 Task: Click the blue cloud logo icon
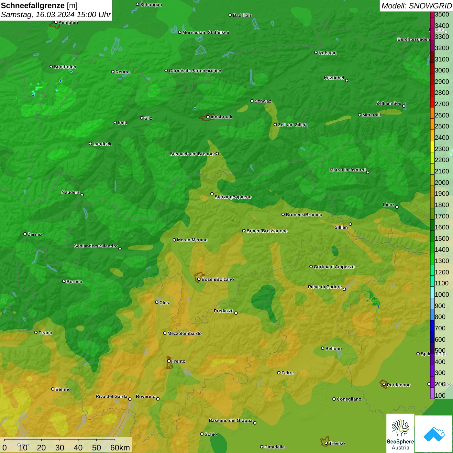(x=434, y=434)
